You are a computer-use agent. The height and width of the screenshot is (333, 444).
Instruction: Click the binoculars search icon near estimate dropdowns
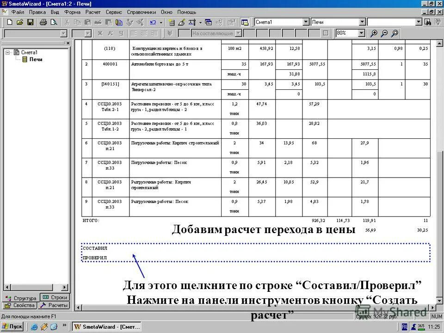(x=427, y=21)
